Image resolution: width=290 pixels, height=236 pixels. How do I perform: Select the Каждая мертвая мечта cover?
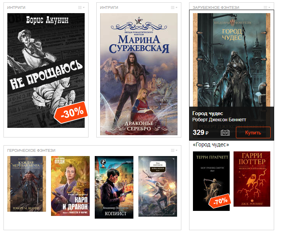click(27, 184)
